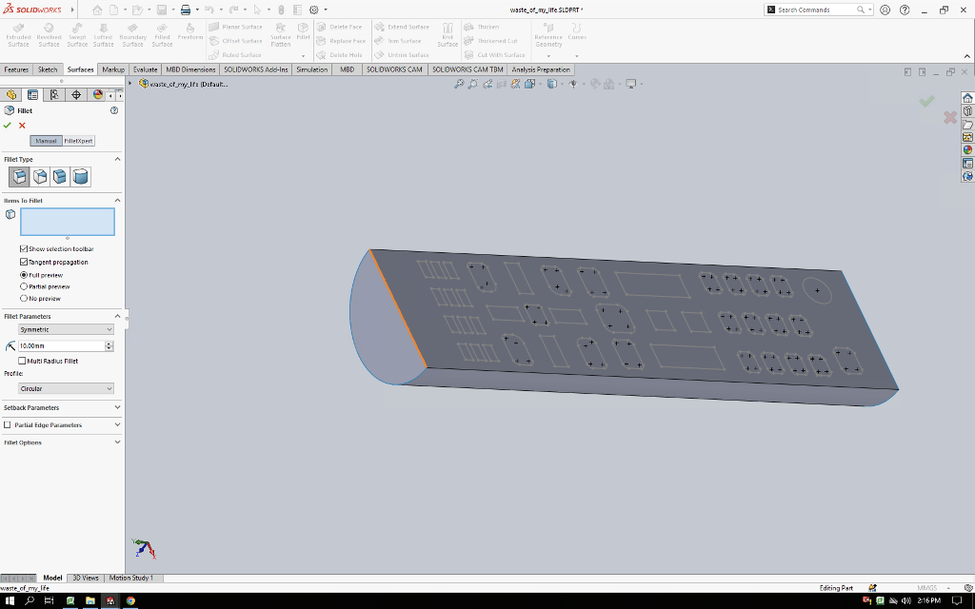Open Appearances color ball in task pane
This screenshot has width=975, height=609.
pos(967,150)
